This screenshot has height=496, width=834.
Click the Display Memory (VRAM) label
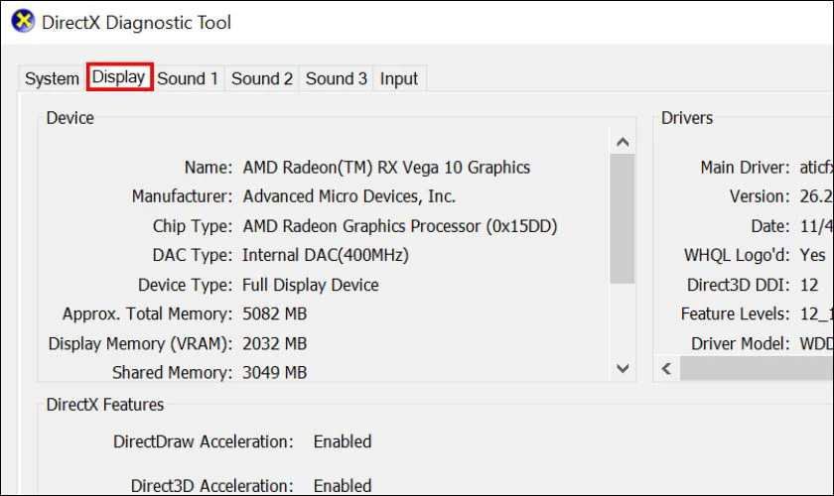(140, 343)
